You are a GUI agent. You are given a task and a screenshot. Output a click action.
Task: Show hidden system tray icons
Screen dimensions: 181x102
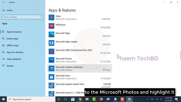[x=148, y=99]
